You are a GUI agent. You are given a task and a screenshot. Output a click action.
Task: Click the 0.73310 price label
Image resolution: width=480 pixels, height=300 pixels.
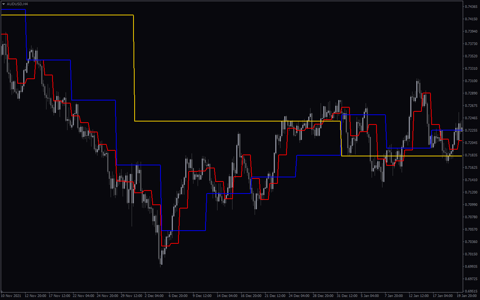(x=471, y=69)
